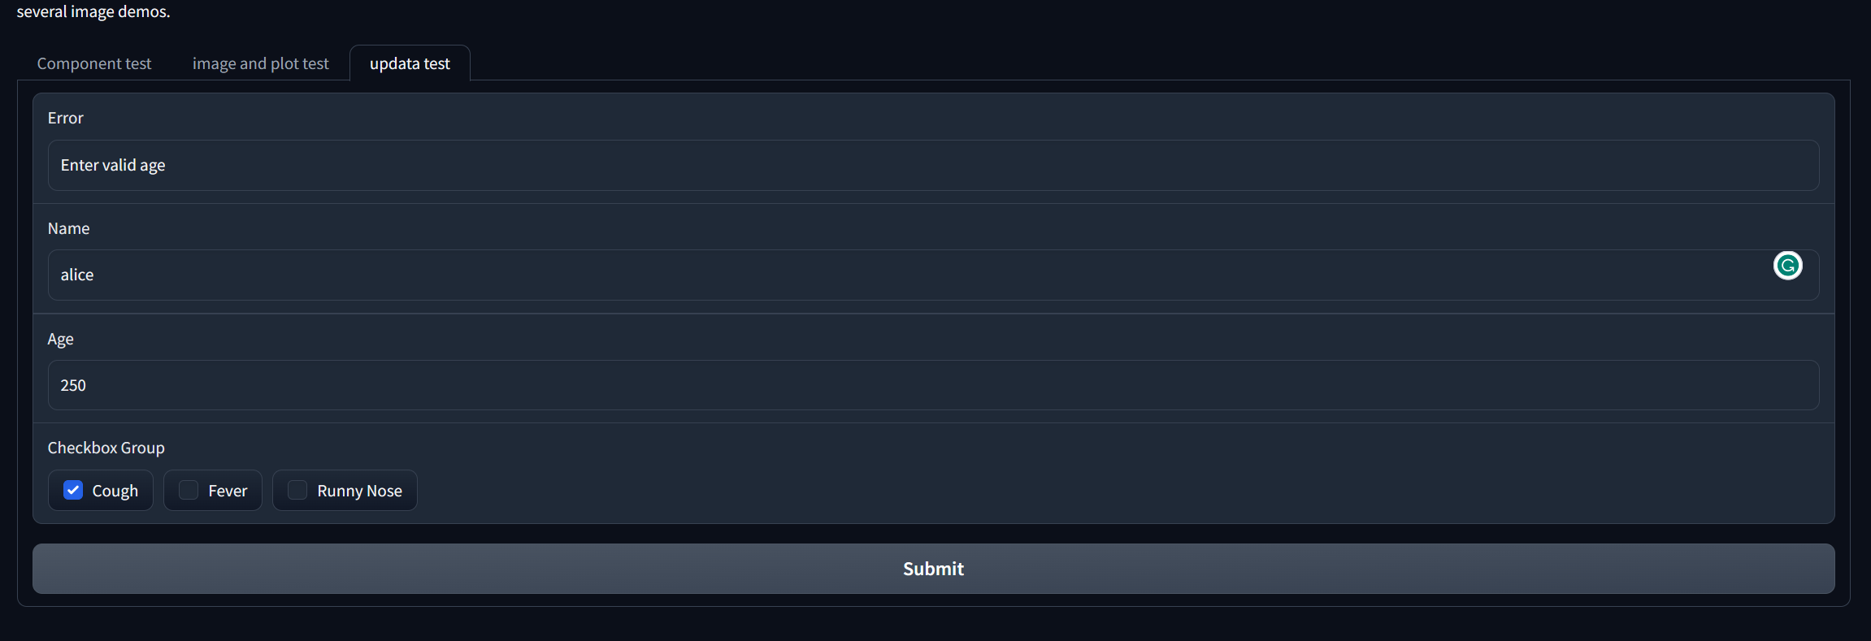Switch to the Component test tab
This screenshot has height=641, width=1871.
click(x=94, y=63)
